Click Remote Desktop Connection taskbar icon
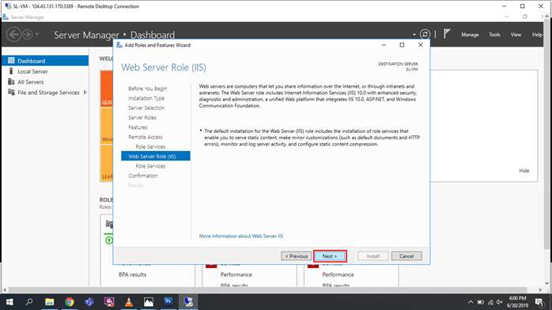The width and height of the screenshot is (552, 310). click(188, 302)
